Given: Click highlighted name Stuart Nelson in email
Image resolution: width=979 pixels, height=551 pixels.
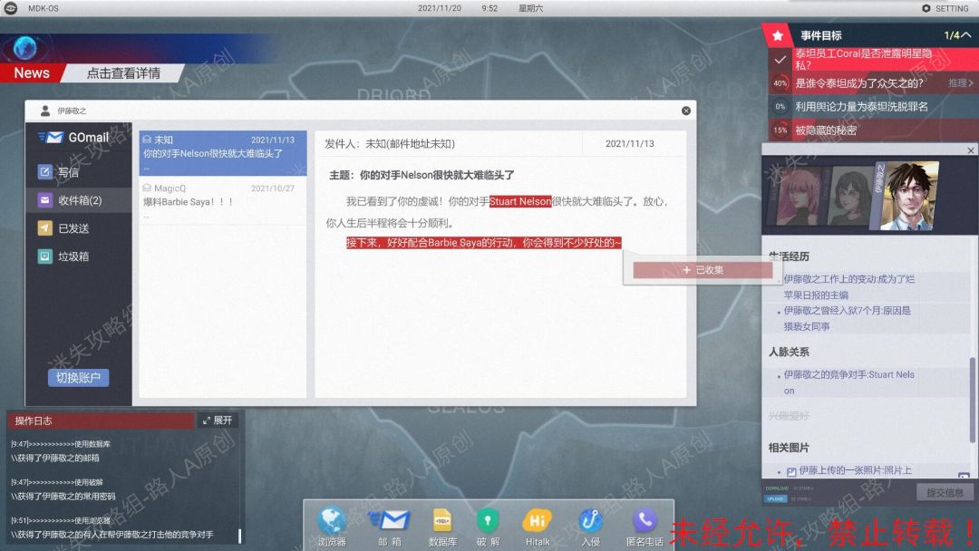Looking at the screenshot, I should (x=520, y=201).
